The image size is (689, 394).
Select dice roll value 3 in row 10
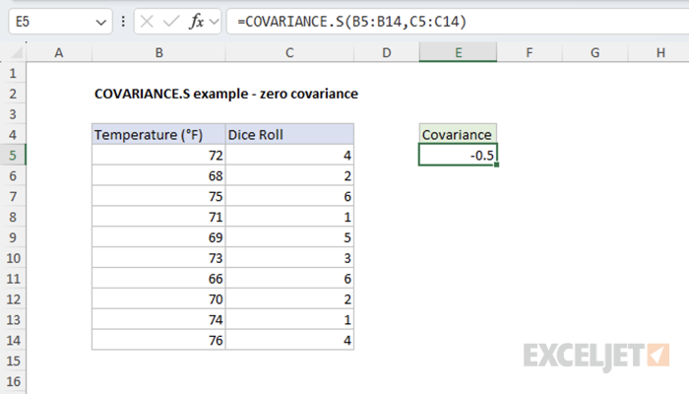point(289,258)
